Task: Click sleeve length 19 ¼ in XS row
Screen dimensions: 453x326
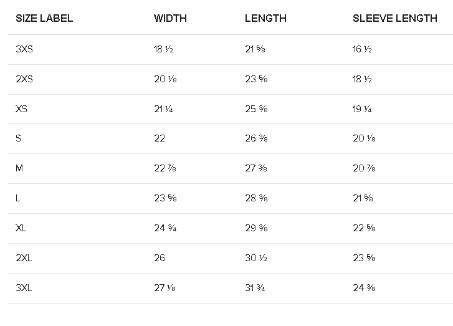Action: coord(361,109)
